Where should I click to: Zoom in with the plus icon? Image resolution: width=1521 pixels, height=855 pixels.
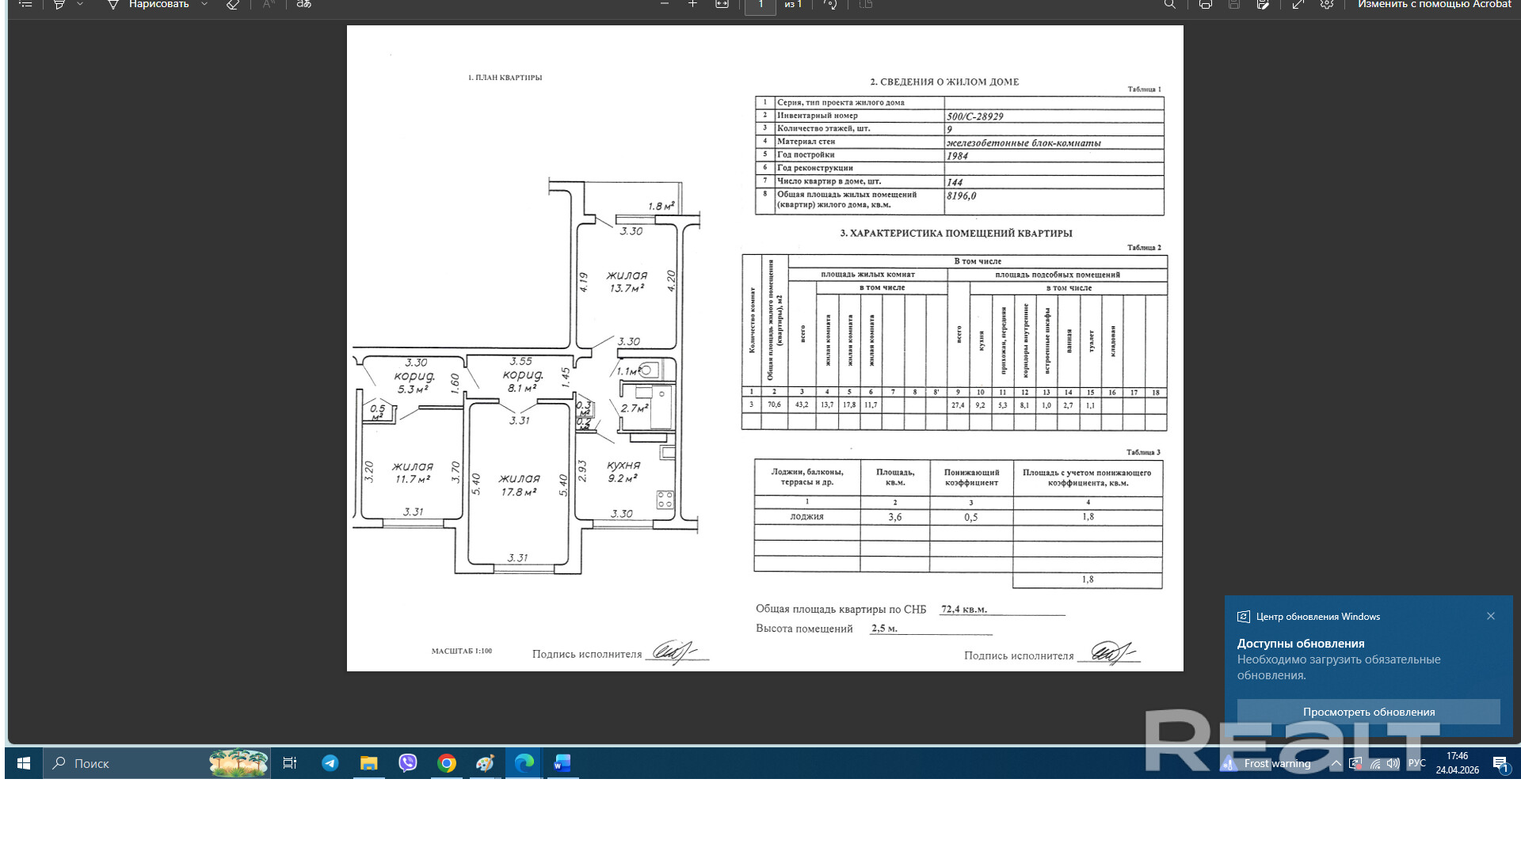point(693,5)
